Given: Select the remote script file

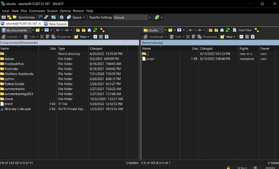Looking at the screenshot, I should click(x=150, y=59).
